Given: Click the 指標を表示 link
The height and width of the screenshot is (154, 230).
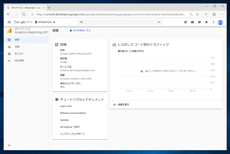Looking at the screenshot, I should 123,105.
